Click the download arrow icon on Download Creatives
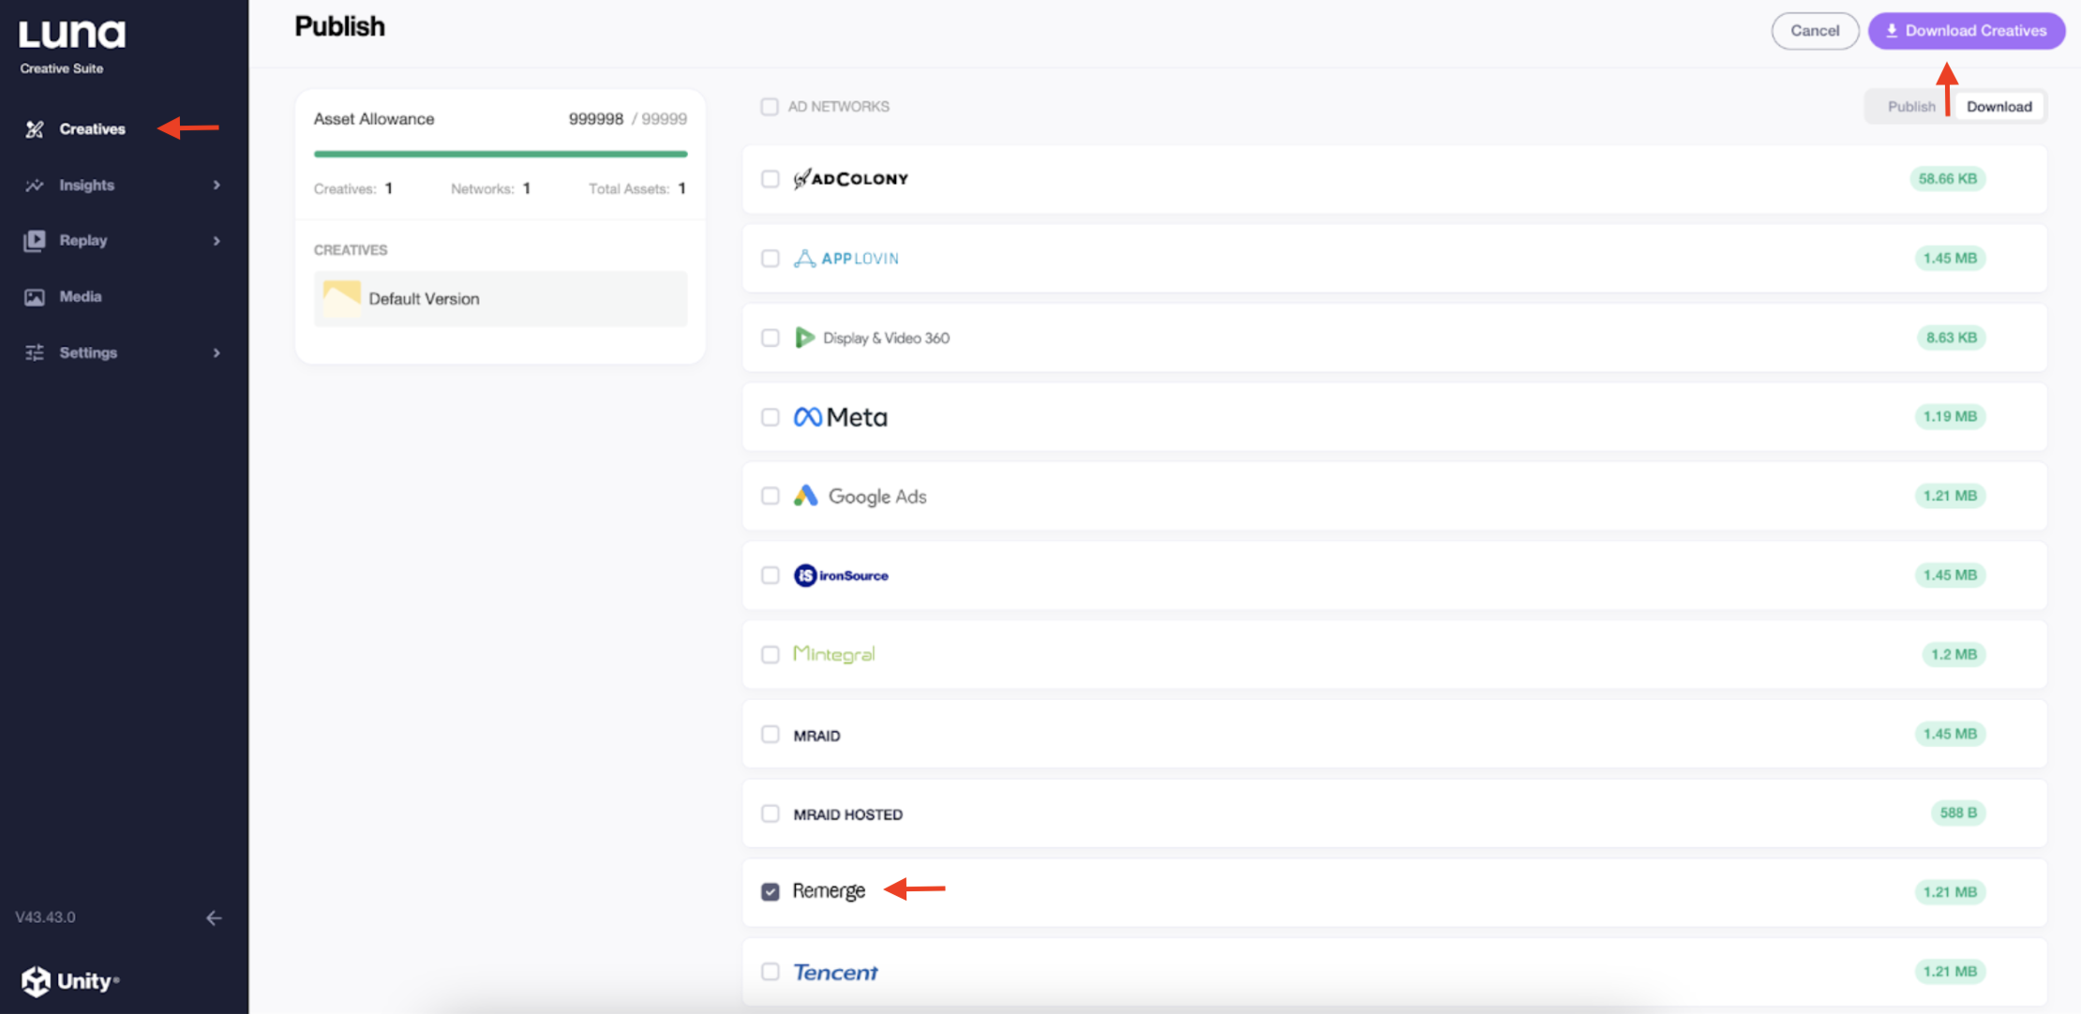Viewport: 2081px width, 1014px height. click(1892, 30)
